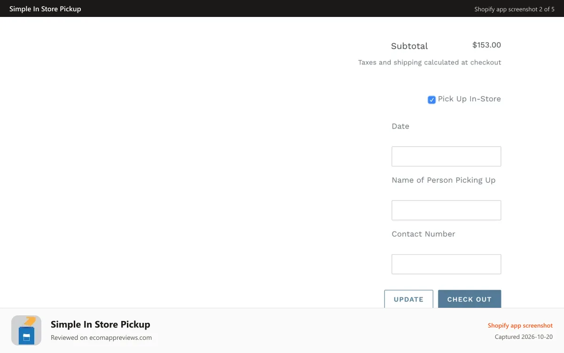This screenshot has height=353, width=564.
Task: Click the 'Pick Up In-Store' label text
Action: click(x=469, y=99)
